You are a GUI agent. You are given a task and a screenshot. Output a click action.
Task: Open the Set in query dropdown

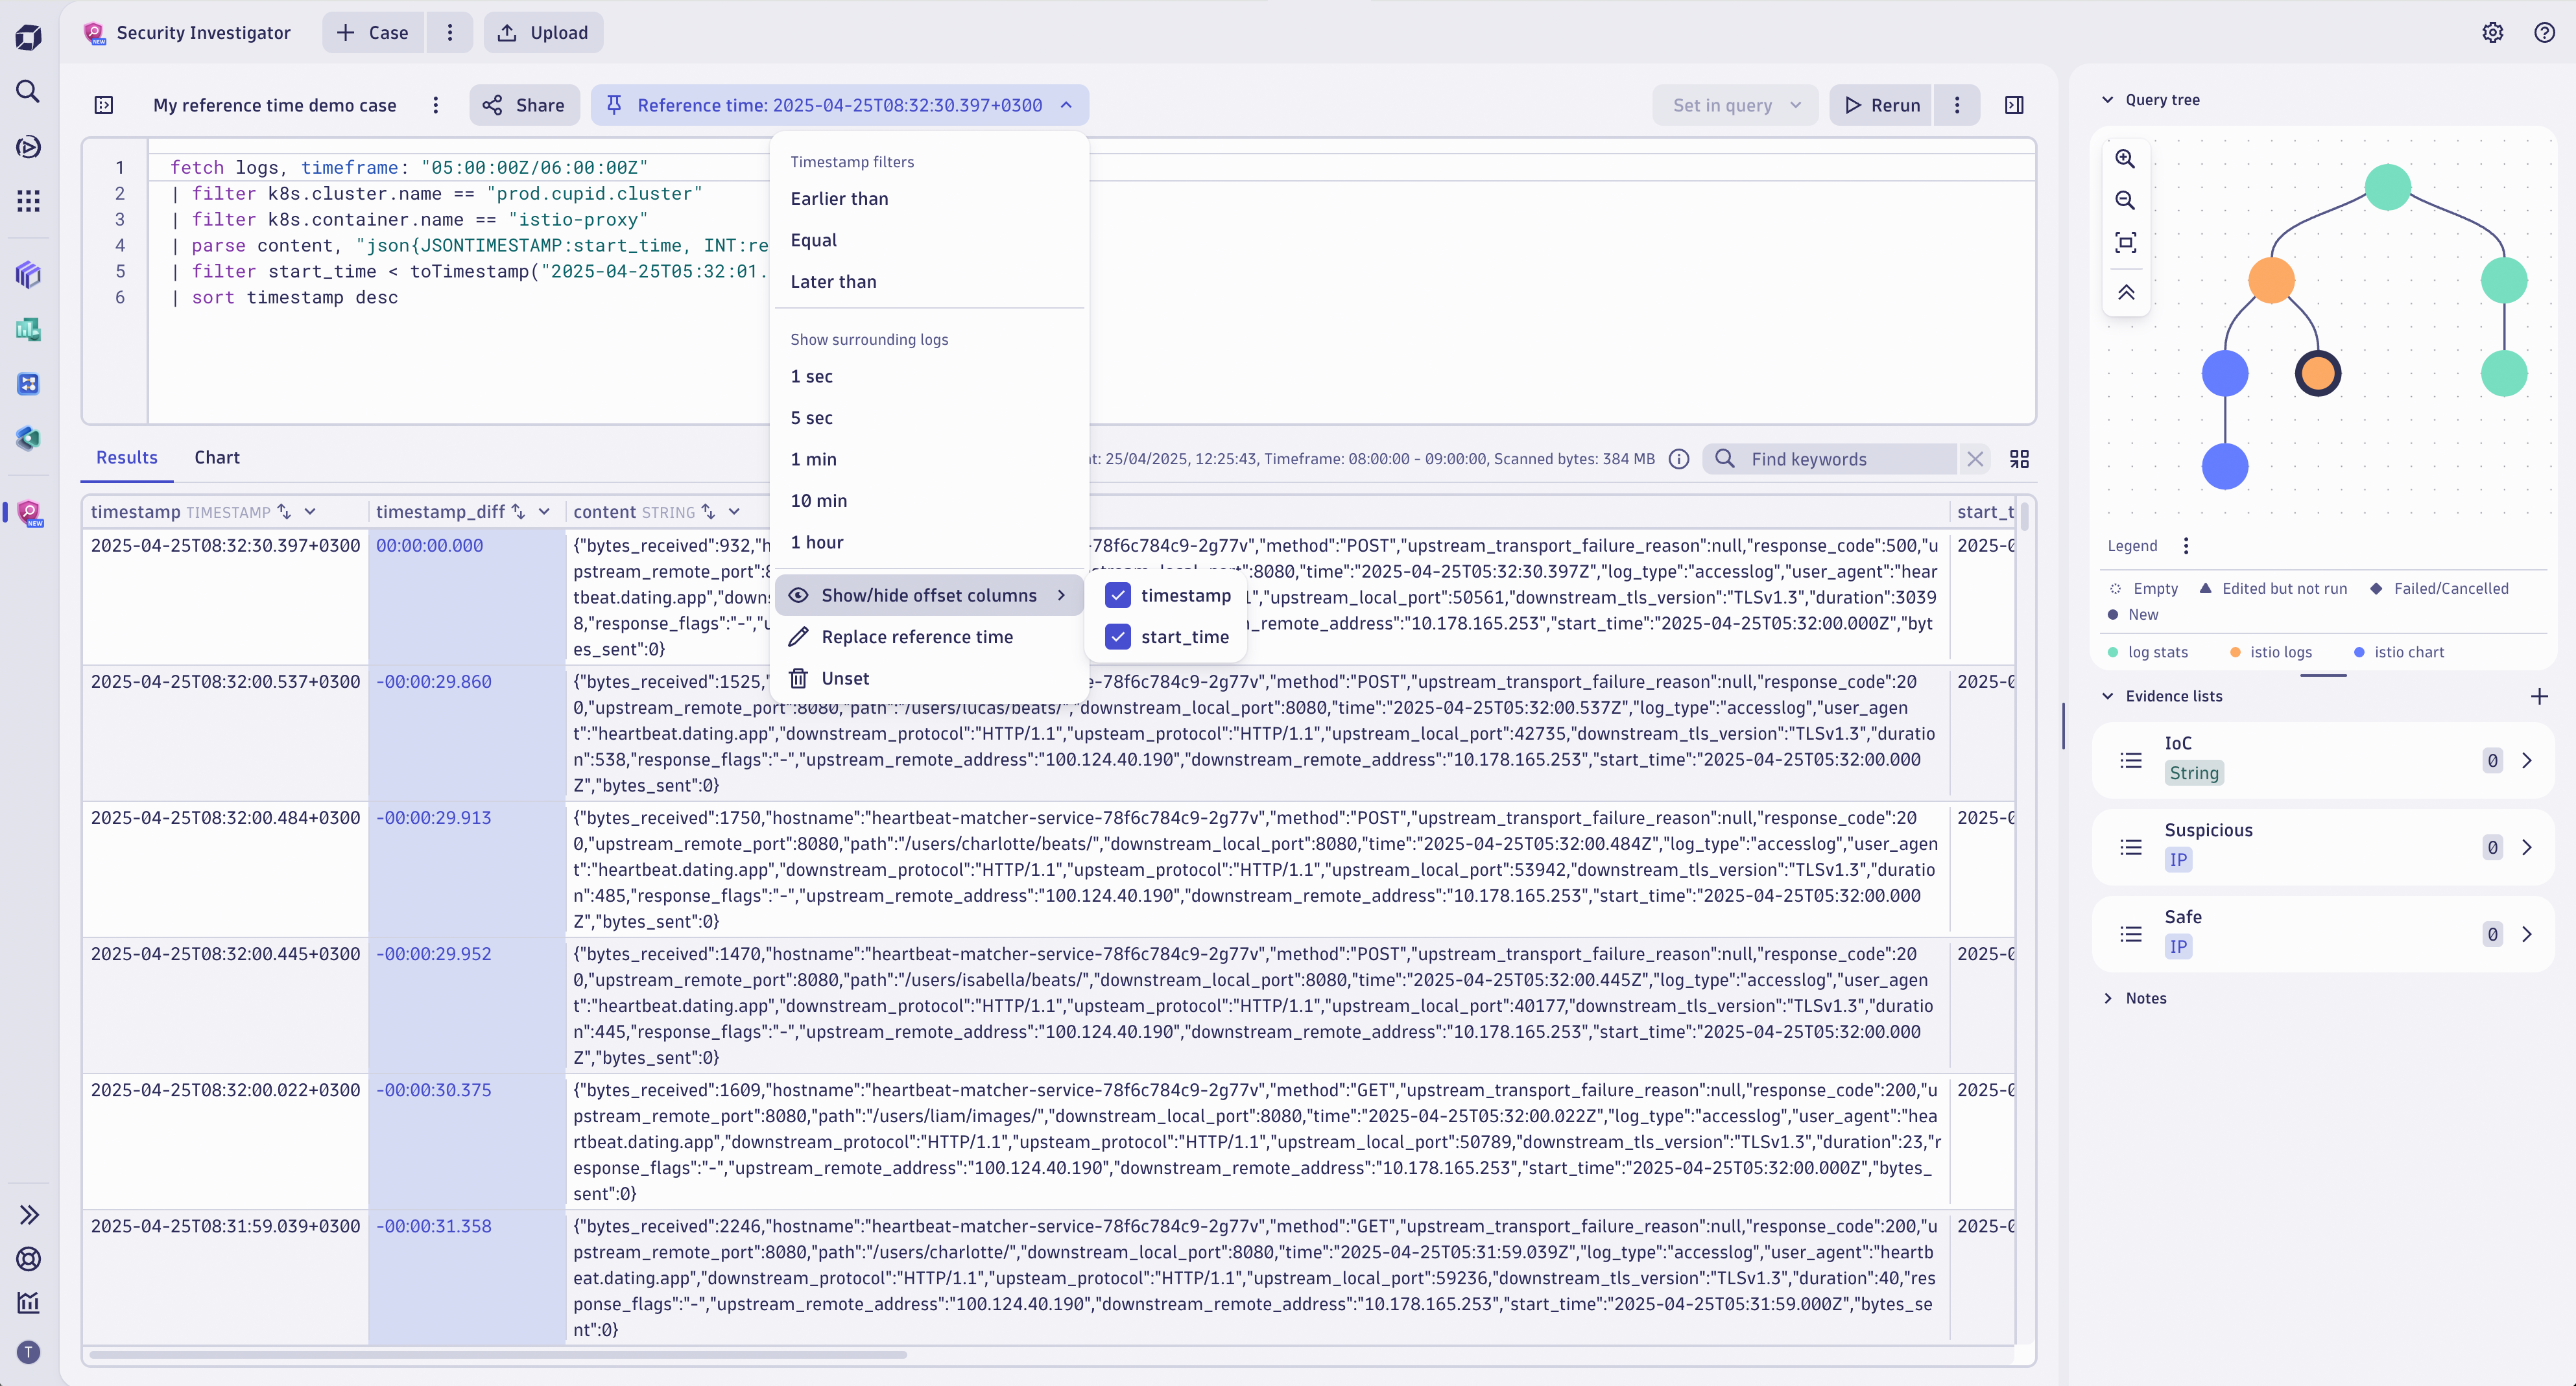(x=1734, y=104)
